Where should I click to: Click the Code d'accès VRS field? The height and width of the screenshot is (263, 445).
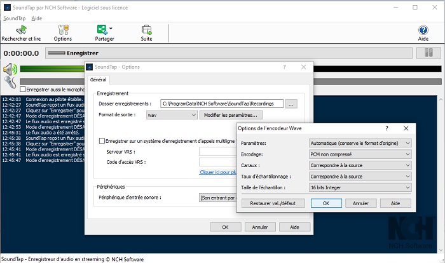tap(217, 162)
